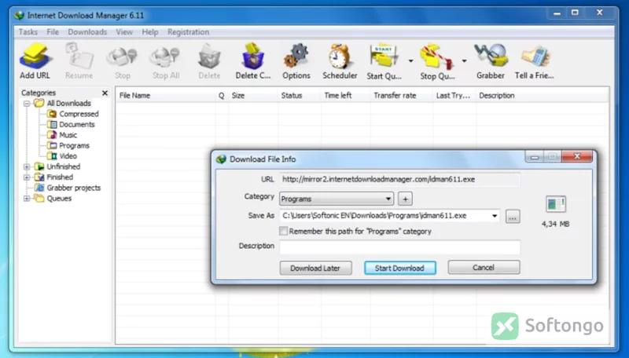Select Grabber projects in the tree
This screenshot has height=358, width=629.
point(68,188)
